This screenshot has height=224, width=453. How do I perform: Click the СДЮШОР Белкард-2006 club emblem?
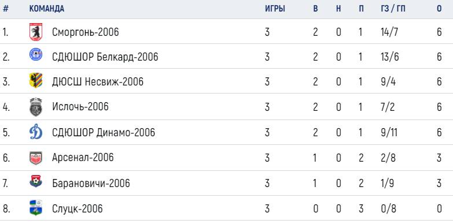[36, 54]
